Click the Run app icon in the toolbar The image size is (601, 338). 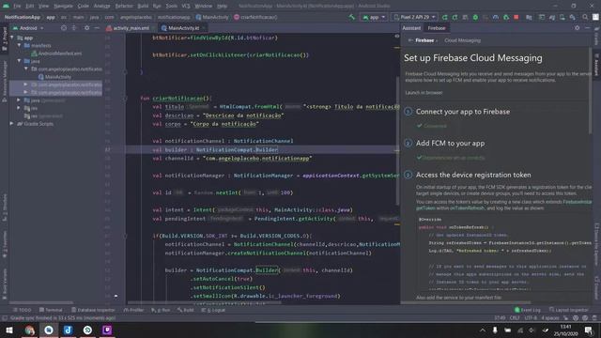click(444, 17)
